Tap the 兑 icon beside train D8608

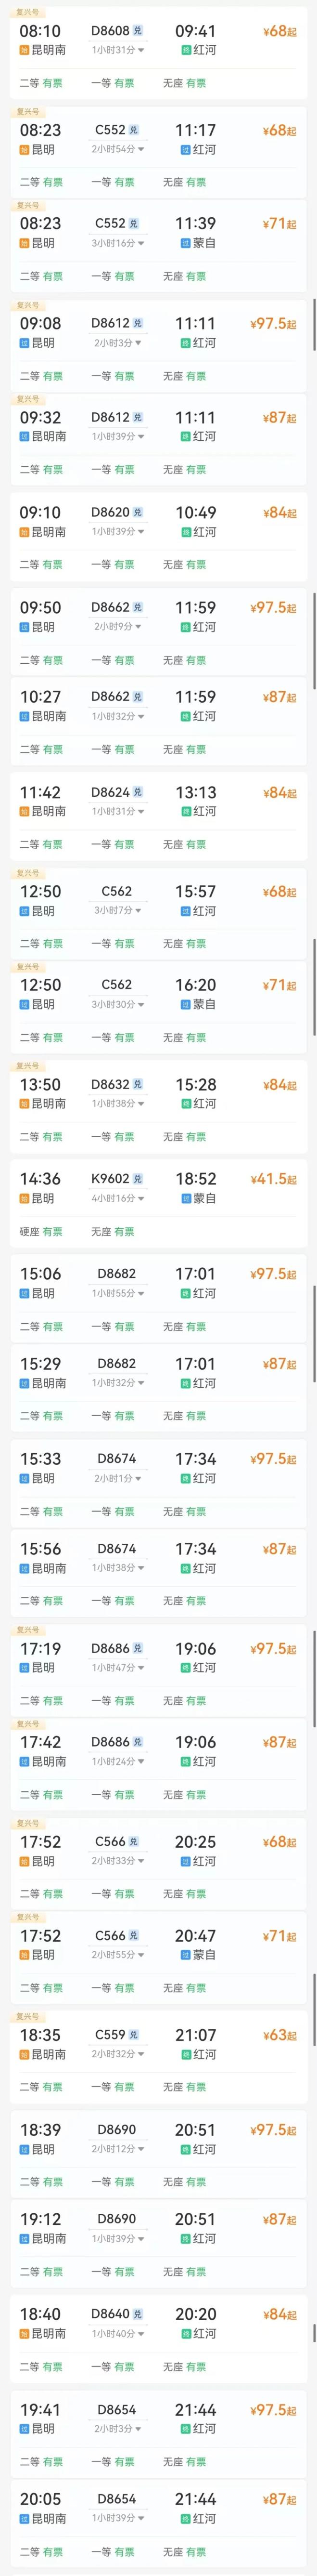coord(138,31)
